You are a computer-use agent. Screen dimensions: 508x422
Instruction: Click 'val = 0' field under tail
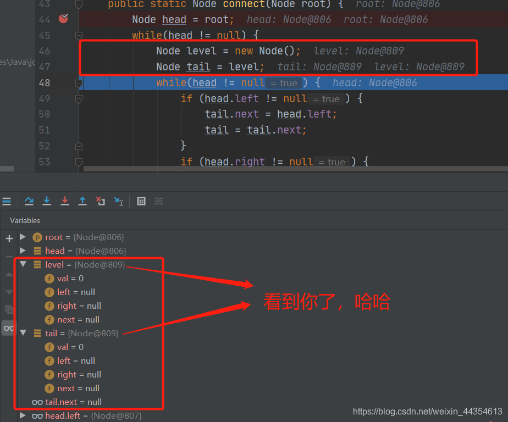(64, 347)
